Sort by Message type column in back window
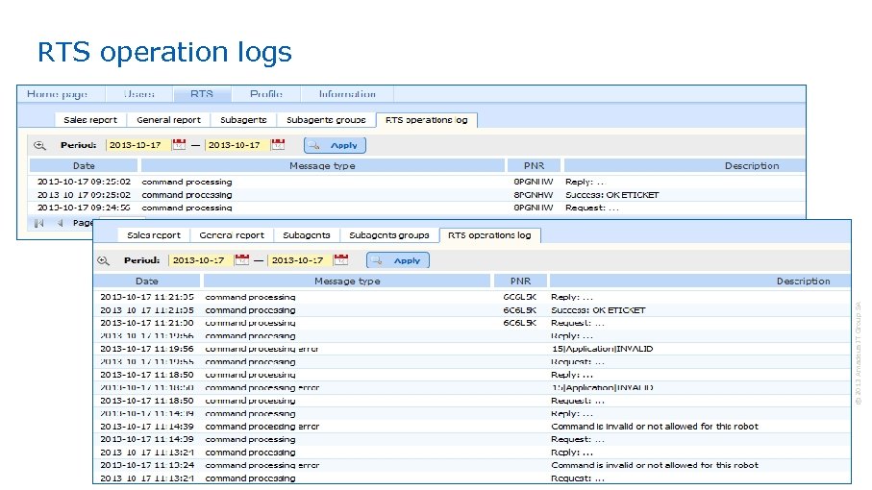The width and height of the screenshot is (872, 490). pos(322,166)
